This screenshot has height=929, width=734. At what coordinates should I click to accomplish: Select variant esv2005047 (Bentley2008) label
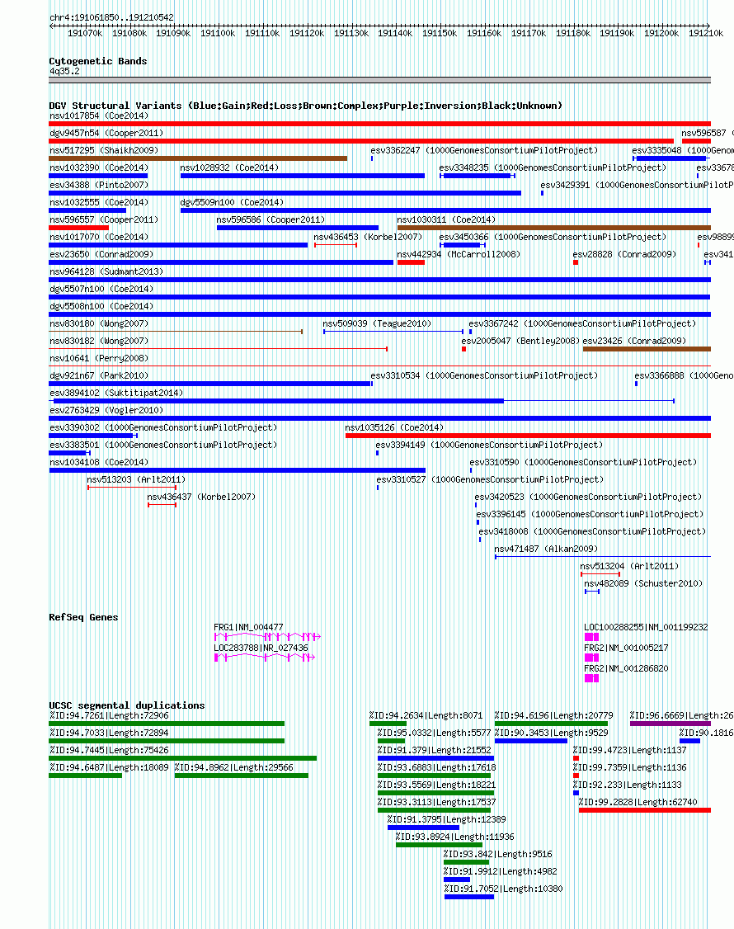click(x=520, y=341)
